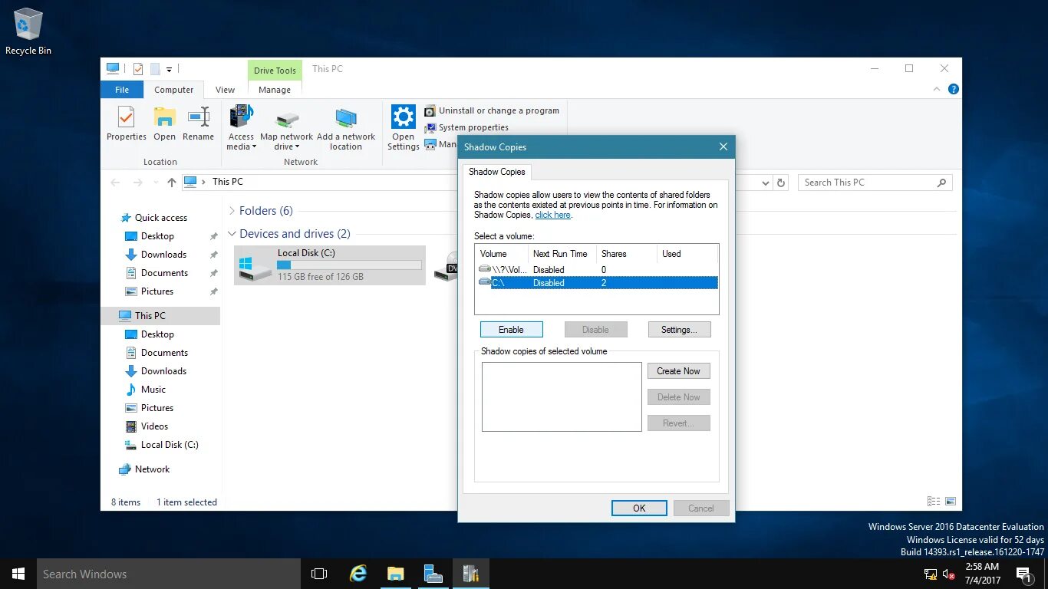The width and height of the screenshot is (1048, 589).
Task: Follow the 'click here' information link
Action: click(x=552, y=215)
